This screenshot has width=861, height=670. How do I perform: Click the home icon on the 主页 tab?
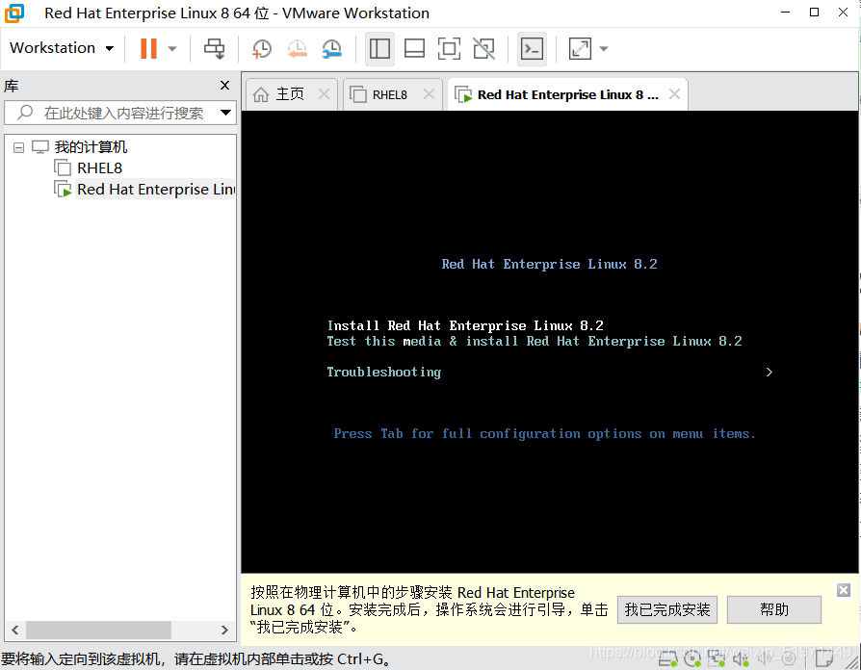pyautogui.click(x=261, y=94)
